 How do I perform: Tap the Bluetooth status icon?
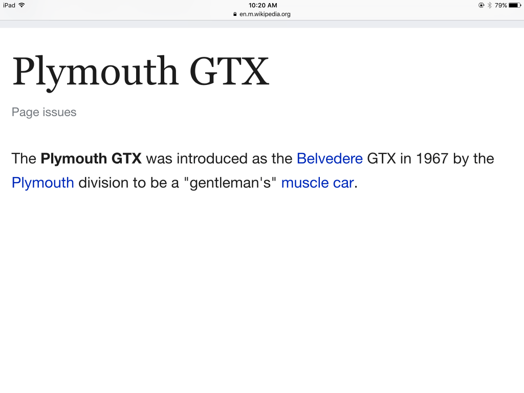[489, 5]
